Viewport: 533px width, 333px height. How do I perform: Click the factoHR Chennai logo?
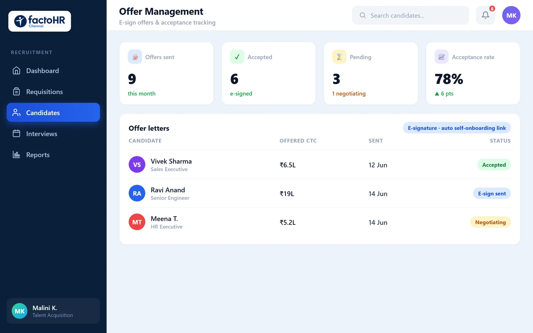[x=40, y=21]
